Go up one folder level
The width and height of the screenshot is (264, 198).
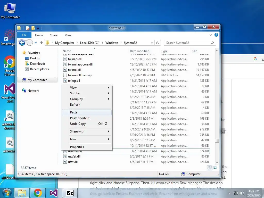pos(42,43)
